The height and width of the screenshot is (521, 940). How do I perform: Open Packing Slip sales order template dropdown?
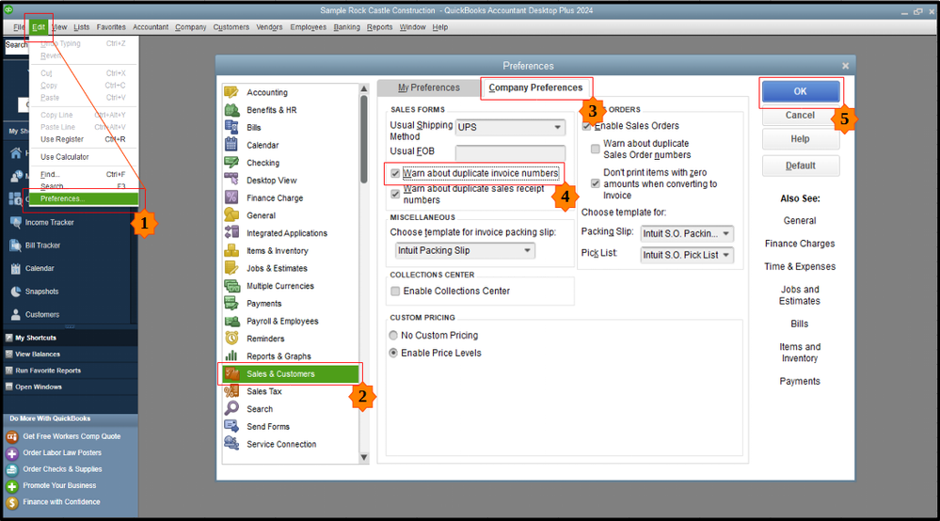click(x=687, y=233)
